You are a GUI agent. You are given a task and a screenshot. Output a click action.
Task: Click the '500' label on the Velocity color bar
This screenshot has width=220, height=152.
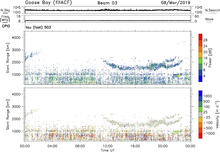point(207,101)
